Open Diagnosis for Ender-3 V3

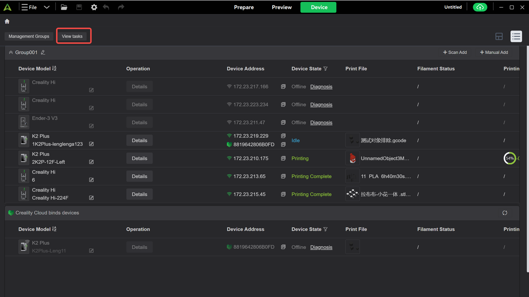[321, 123]
